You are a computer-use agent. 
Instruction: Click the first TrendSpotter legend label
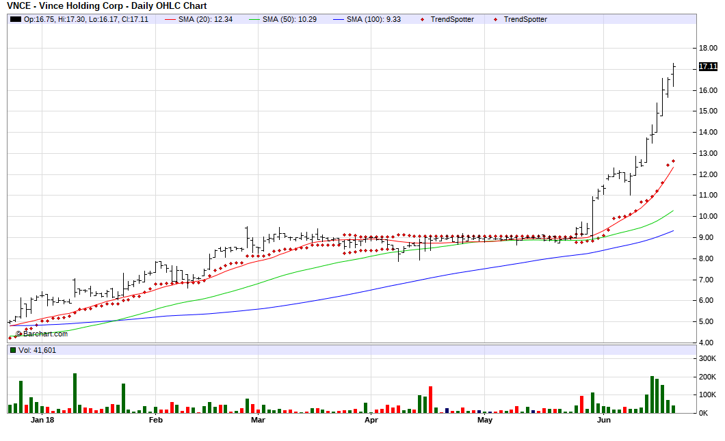click(452, 19)
